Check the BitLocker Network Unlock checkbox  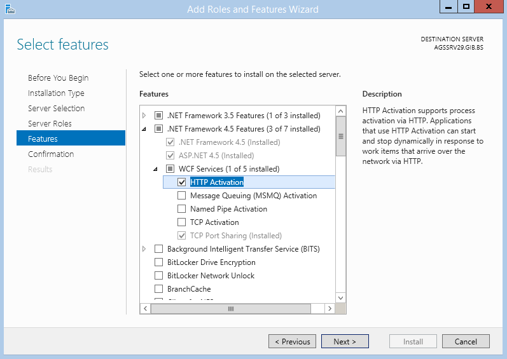point(158,275)
